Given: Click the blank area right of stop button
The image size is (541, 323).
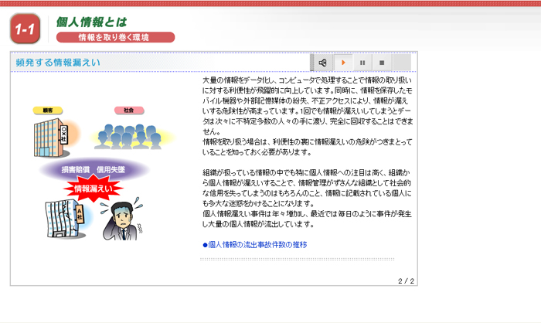Looking at the screenshot, I should [403, 63].
